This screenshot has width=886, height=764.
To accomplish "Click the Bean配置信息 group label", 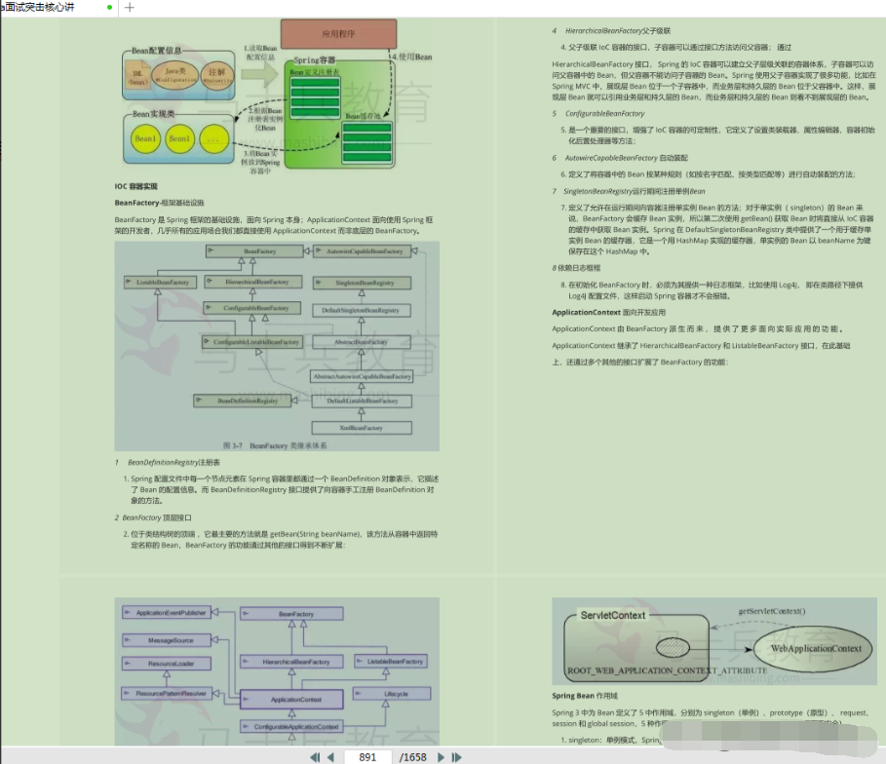I will coord(157,51).
